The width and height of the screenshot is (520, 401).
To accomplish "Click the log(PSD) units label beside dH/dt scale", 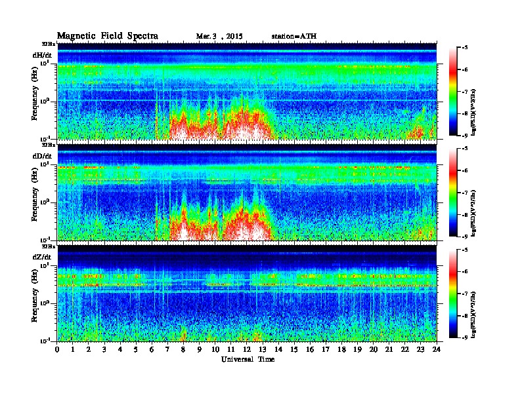I will [473, 111].
